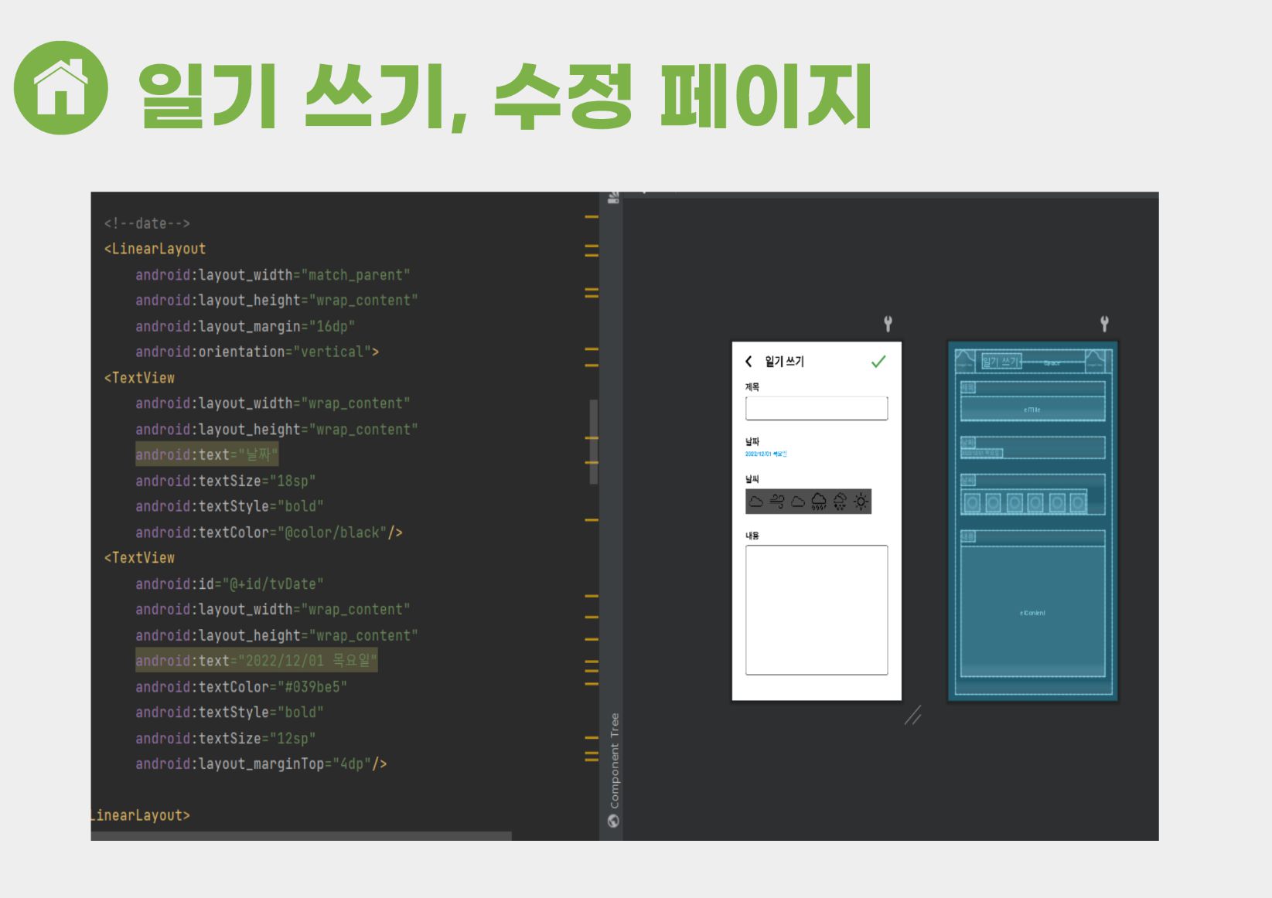Click the blue date text in design preview
The image size is (1272, 898).
[x=766, y=454]
